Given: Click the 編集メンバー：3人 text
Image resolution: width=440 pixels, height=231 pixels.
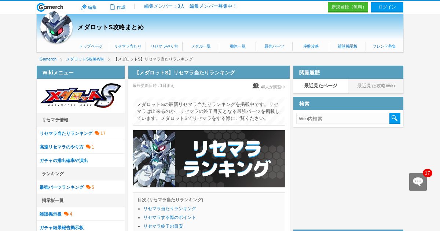Looking at the screenshot, I should point(164,6).
